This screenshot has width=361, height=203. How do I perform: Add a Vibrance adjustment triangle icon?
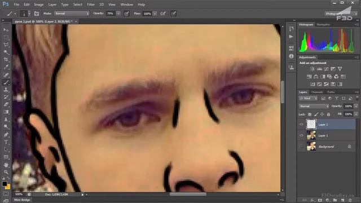[340, 69]
